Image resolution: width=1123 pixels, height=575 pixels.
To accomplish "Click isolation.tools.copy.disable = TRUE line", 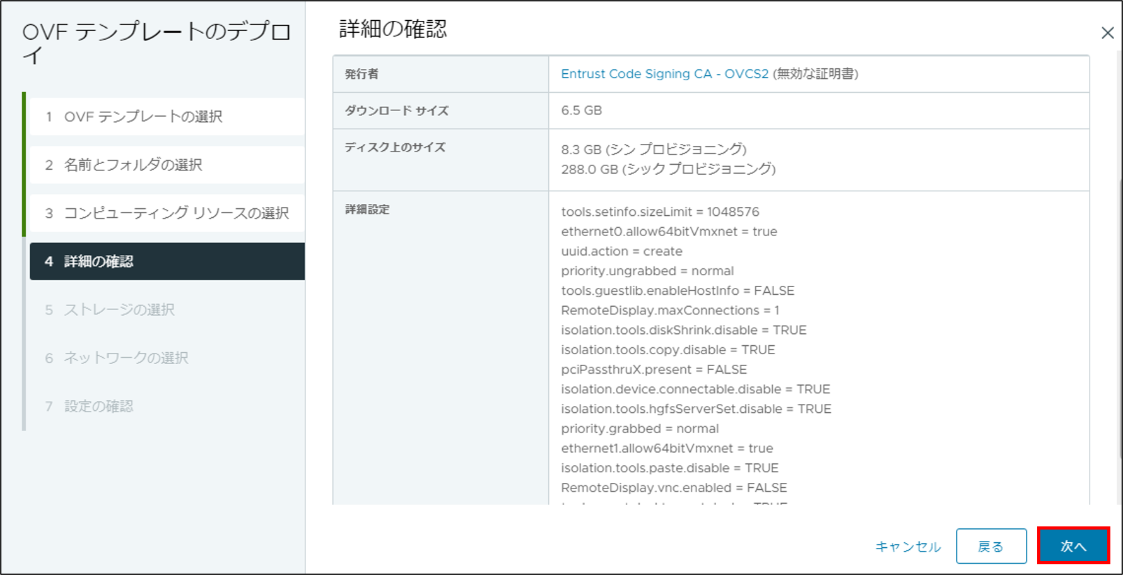I will pos(668,350).
